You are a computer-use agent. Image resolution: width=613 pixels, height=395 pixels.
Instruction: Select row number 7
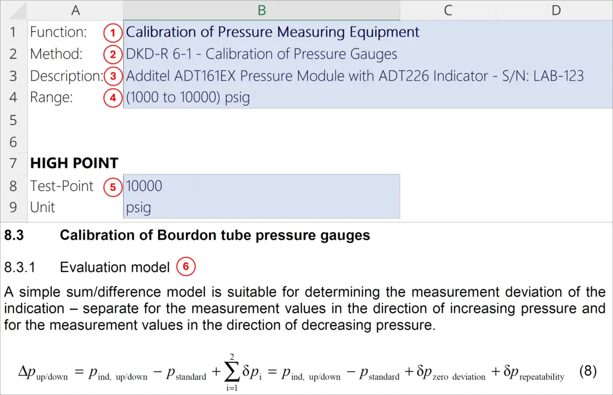pos(13,164)
